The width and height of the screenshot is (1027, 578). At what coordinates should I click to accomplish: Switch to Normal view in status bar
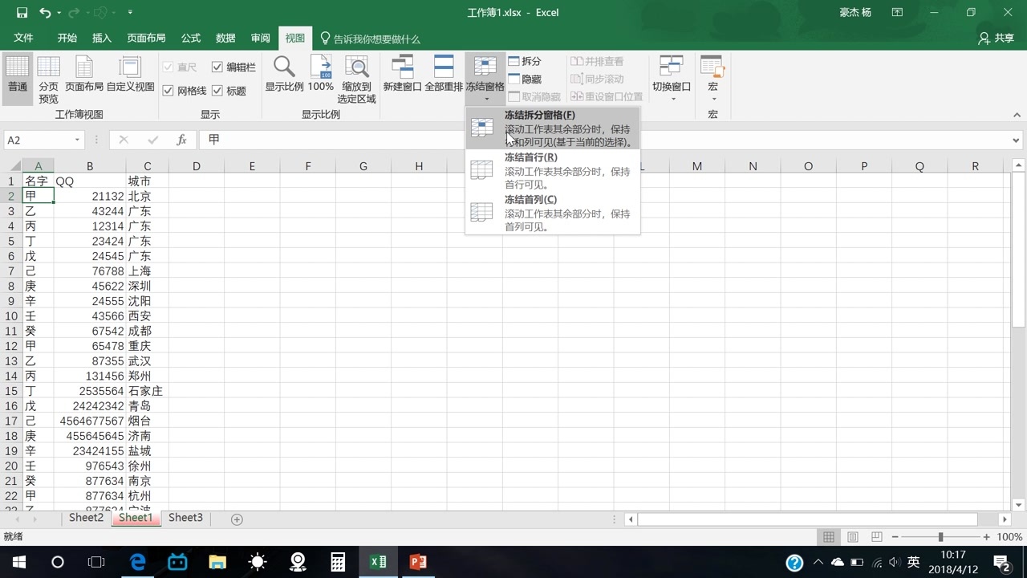tap(829, 537)
